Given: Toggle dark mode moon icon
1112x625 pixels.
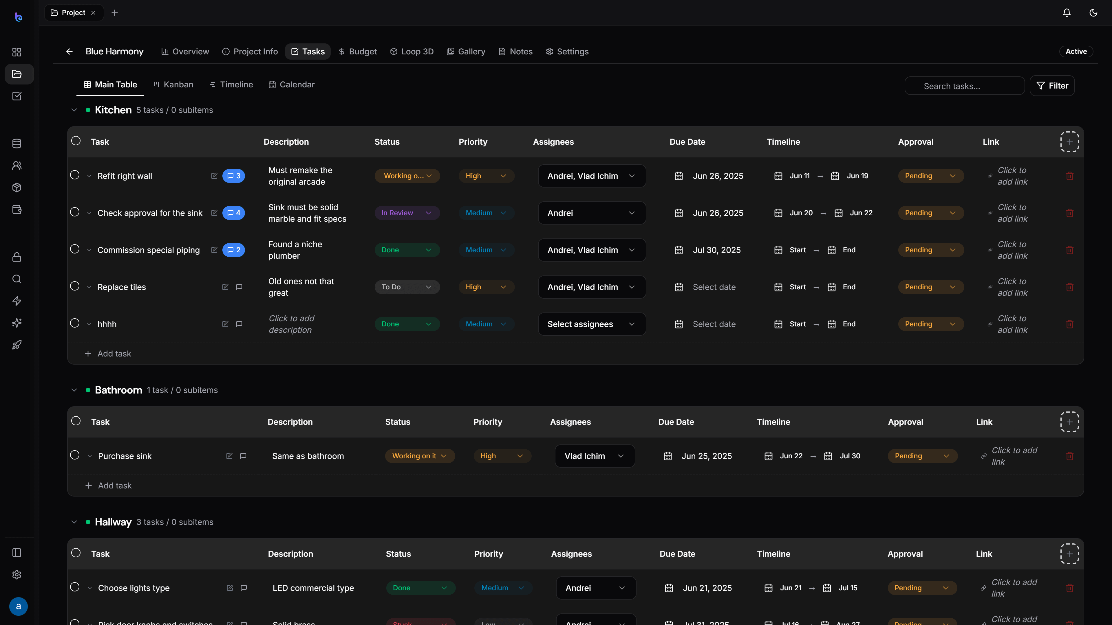Looking at the screenshot, I should [x=1093, y=12].
